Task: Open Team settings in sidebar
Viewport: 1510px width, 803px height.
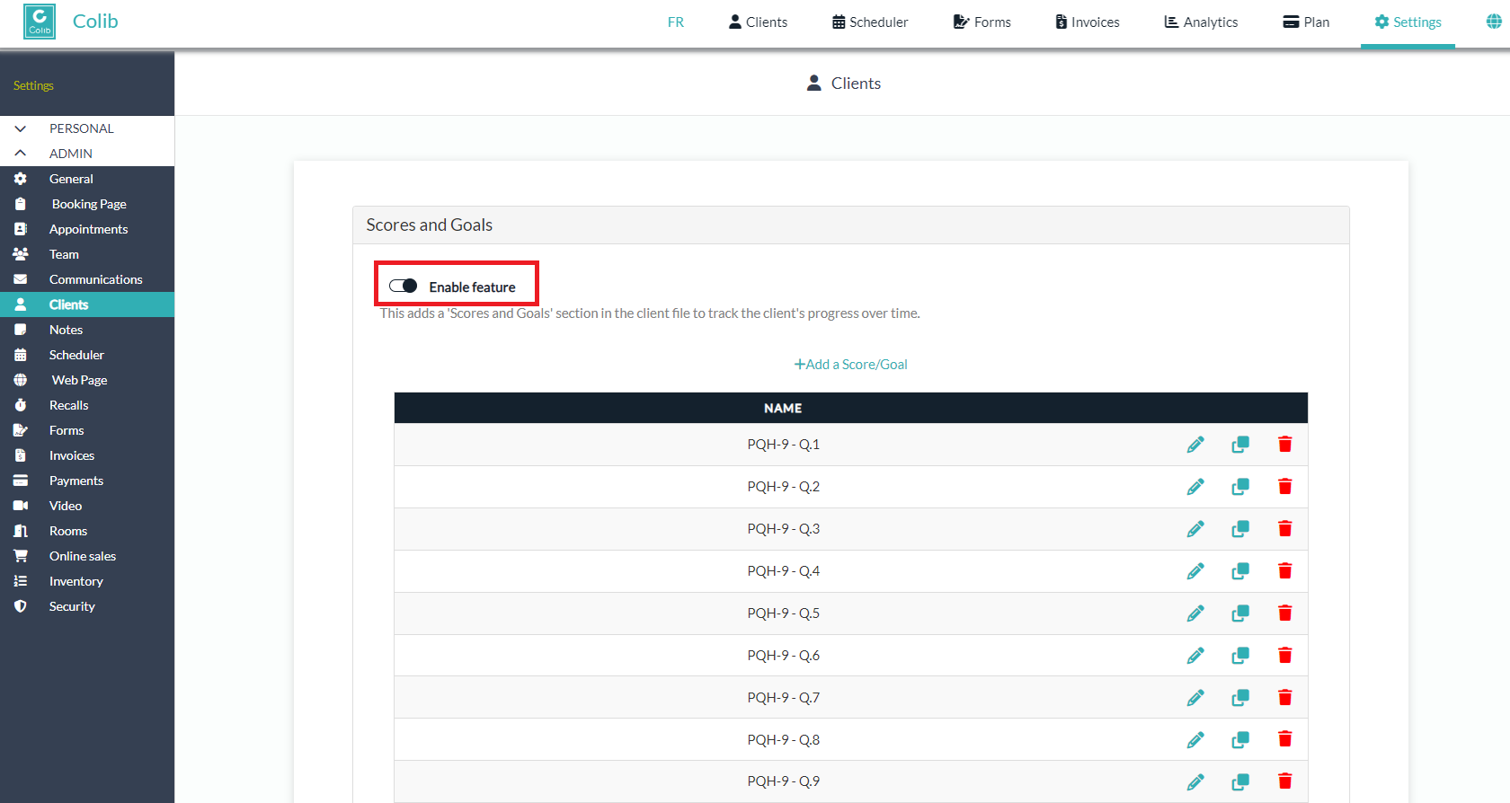Action: click(x=87, y=254)
